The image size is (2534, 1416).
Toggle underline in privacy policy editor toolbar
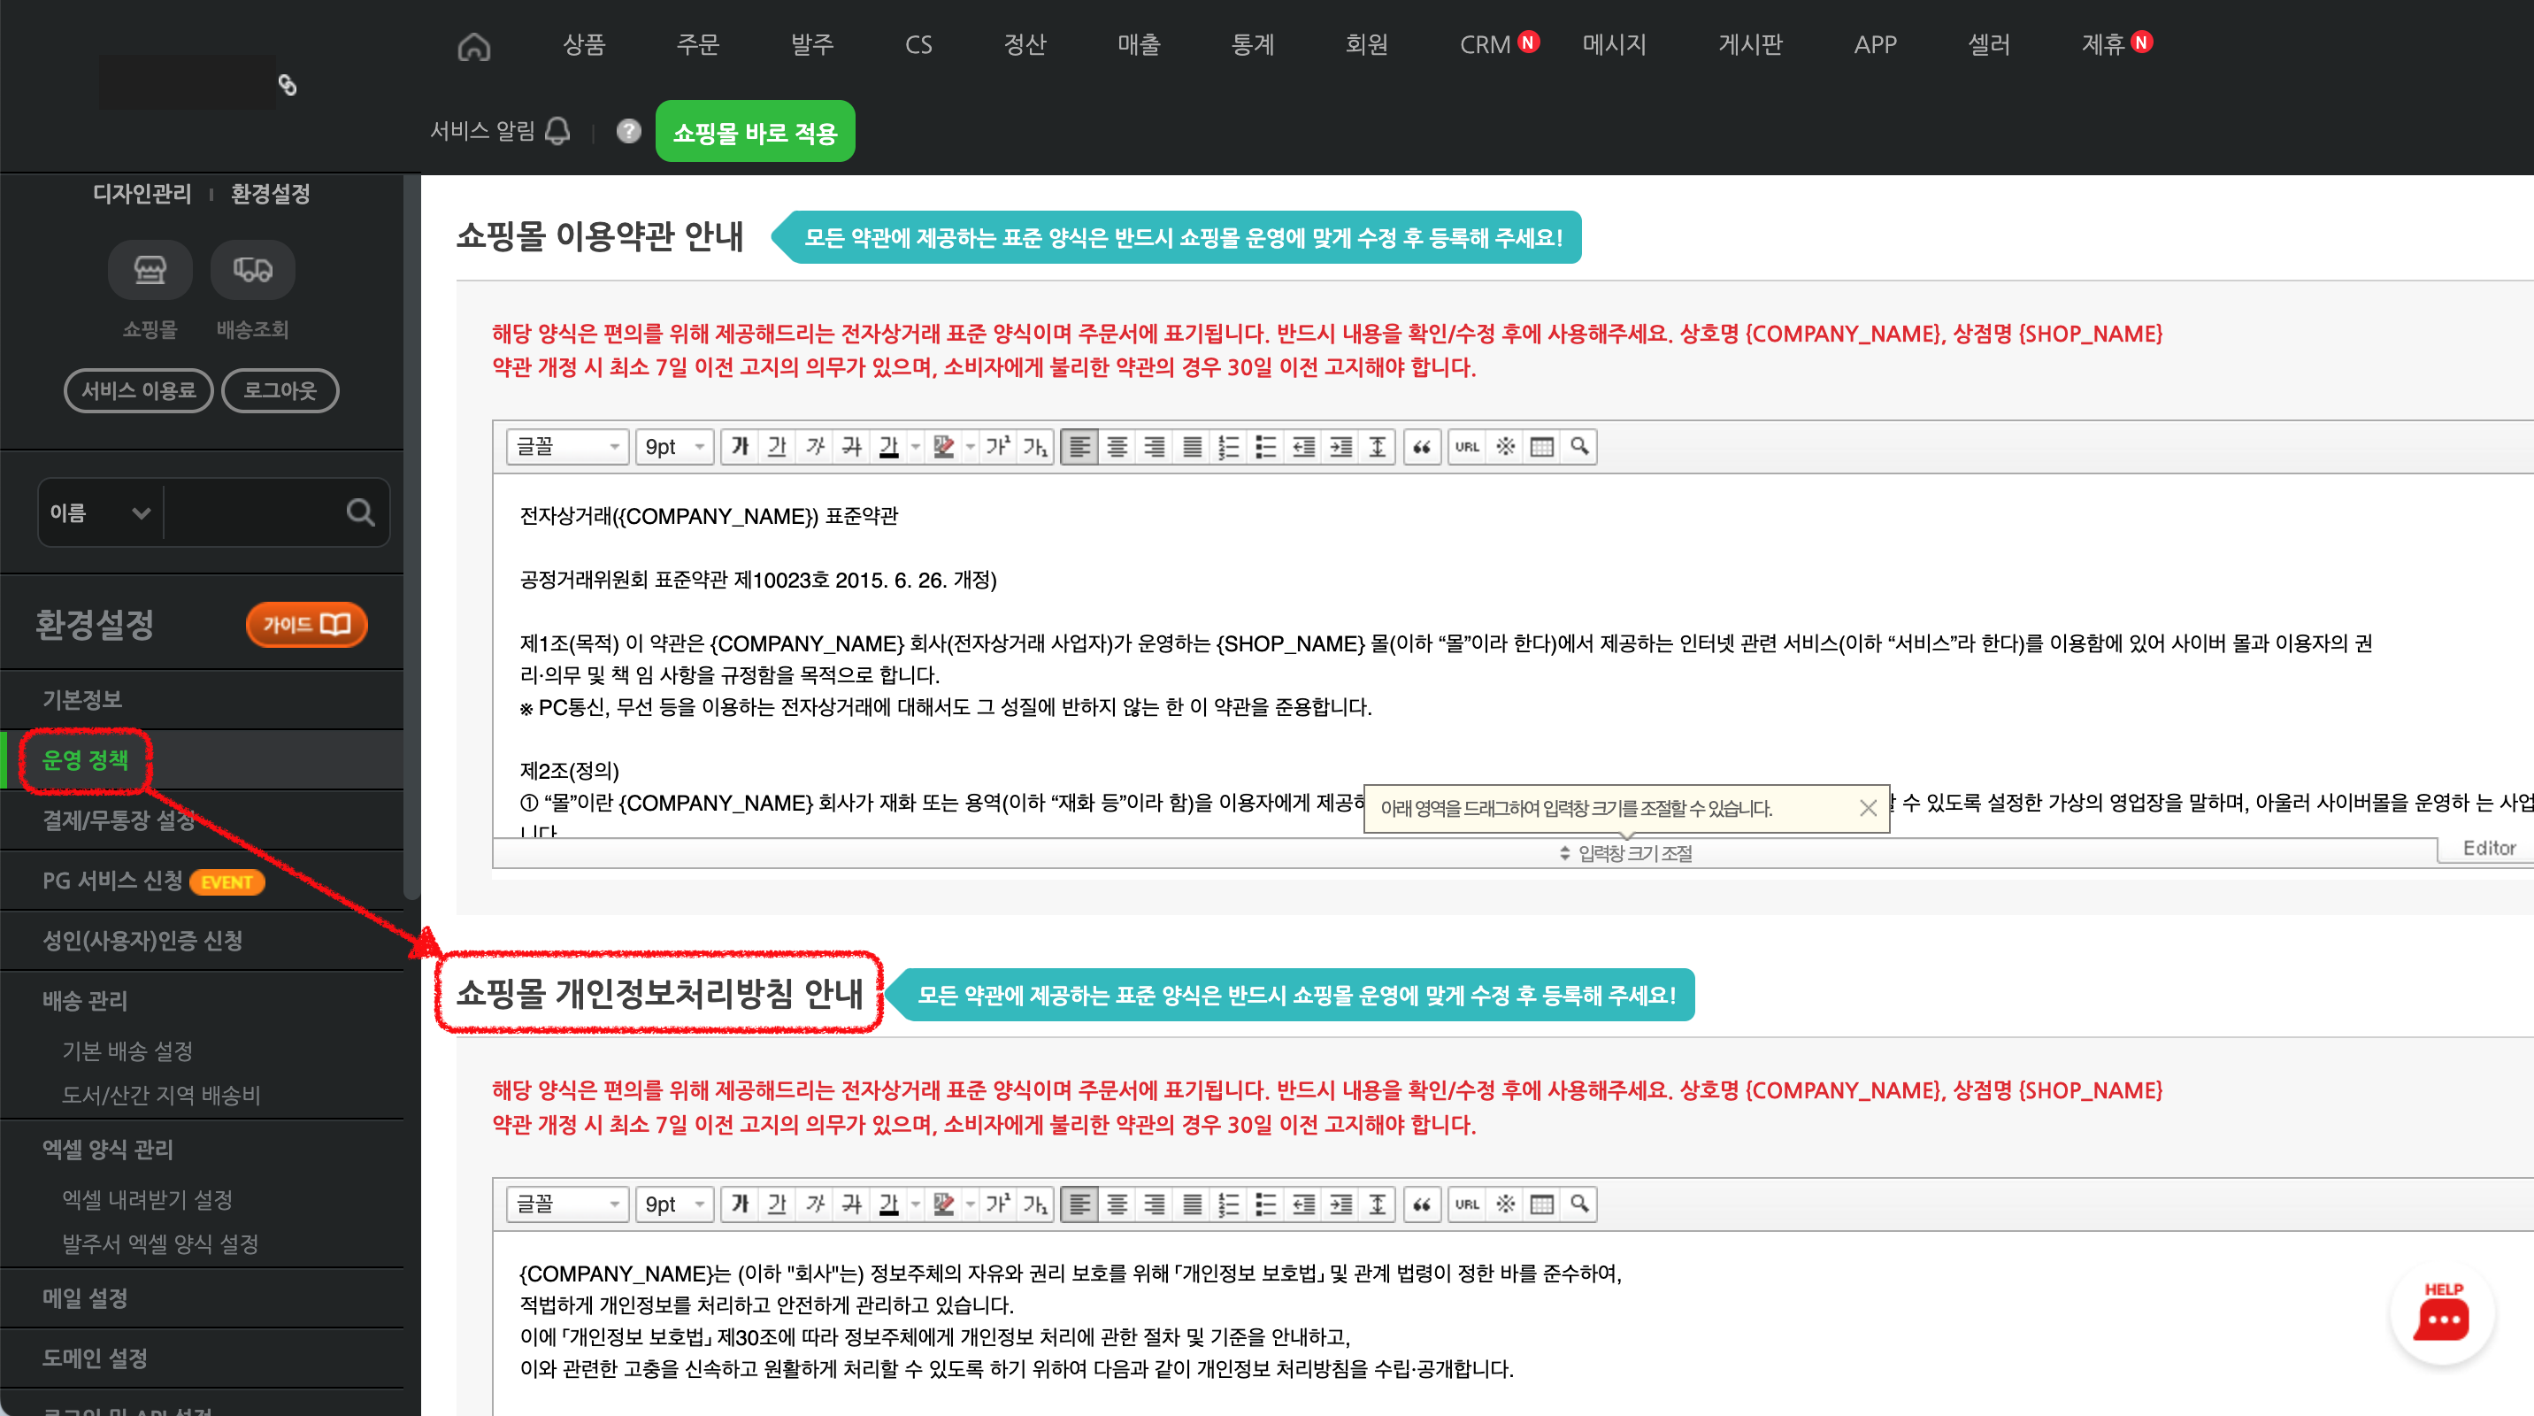[777, 1204]
